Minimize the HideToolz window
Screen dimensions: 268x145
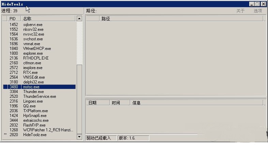[x=251, y=4]
